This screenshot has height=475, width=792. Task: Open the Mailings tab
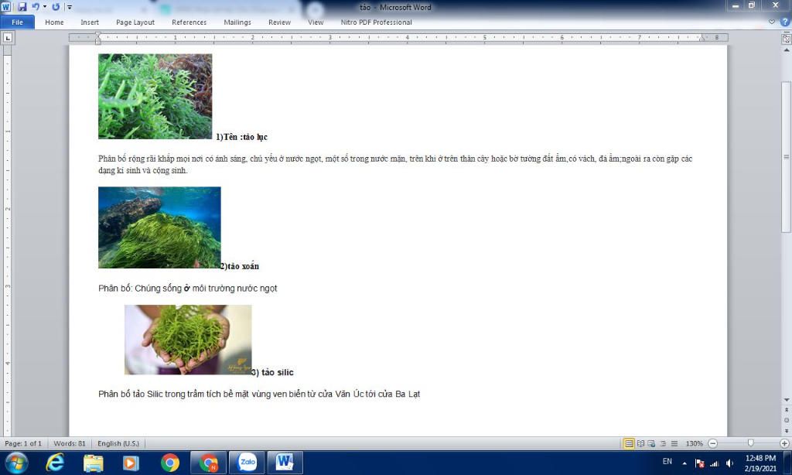coord(237,22)
